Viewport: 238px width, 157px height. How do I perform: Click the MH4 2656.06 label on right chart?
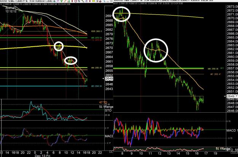click(x=213, y=69)
